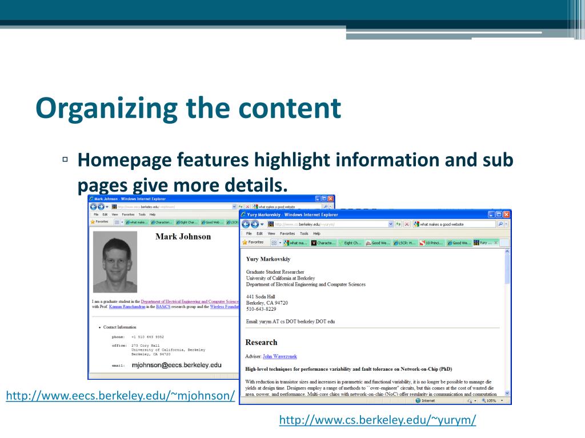Click the red Stop icon in the Yury Markovskiy window
This screenshot has width=585, height=438.
407,224
